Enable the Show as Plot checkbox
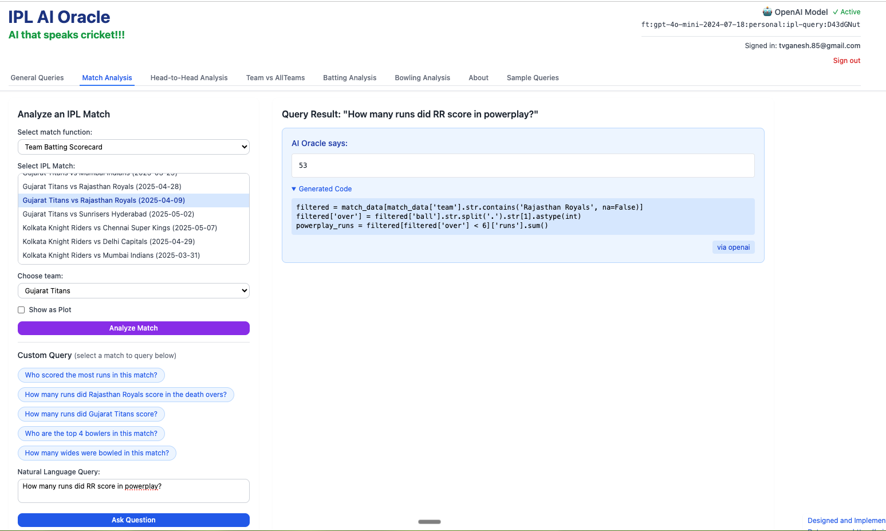 [x=21, y=310]
